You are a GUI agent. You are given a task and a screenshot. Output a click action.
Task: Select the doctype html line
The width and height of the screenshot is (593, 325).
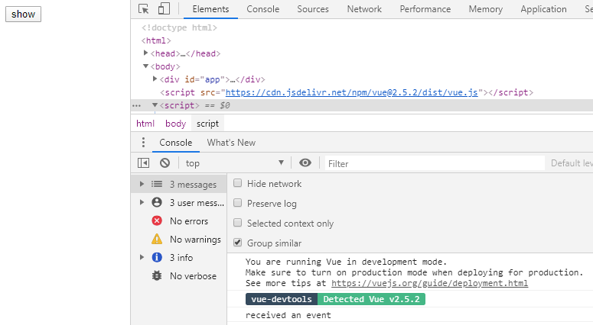pyautogui.click(x=179, y=27)
